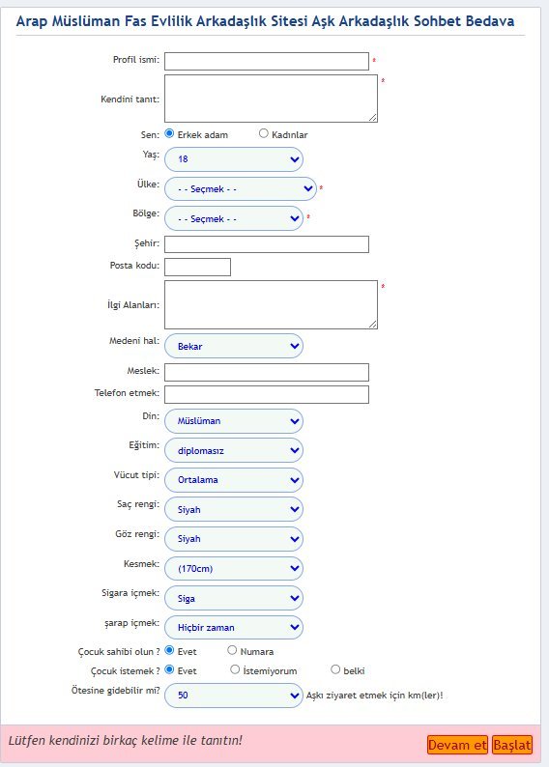
Task: Select Numara for Çocuk sahibi olun
Action: (232, 650)
